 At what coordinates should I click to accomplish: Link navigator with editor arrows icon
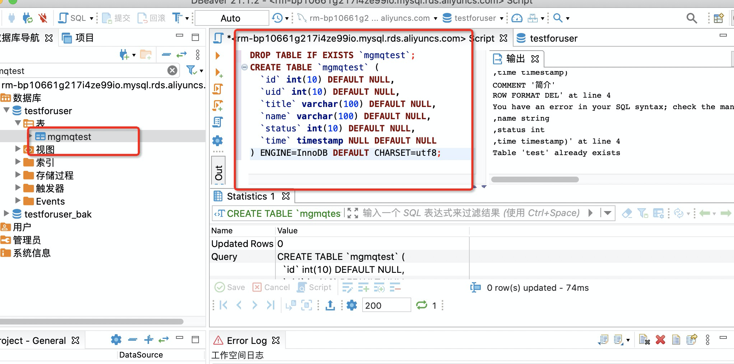[181, 55]
